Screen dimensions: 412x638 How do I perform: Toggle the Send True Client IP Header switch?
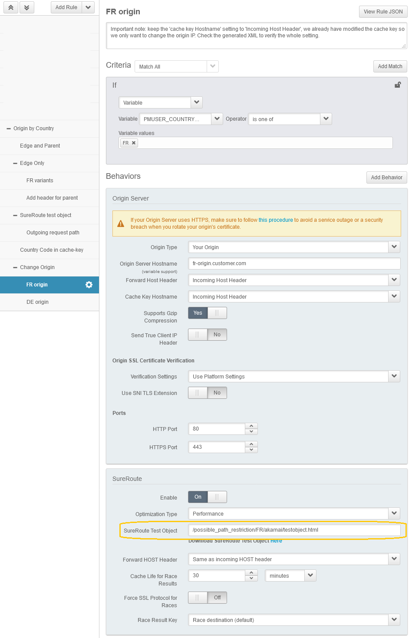click(207, 335)
